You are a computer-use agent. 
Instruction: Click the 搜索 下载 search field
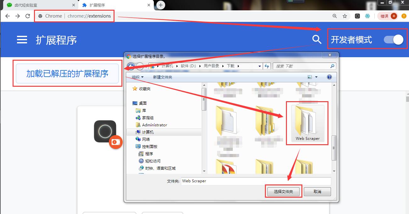(305, 66)
